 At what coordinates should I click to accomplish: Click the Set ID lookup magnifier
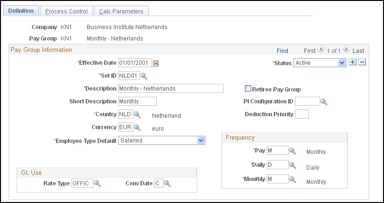pos(144,76)
